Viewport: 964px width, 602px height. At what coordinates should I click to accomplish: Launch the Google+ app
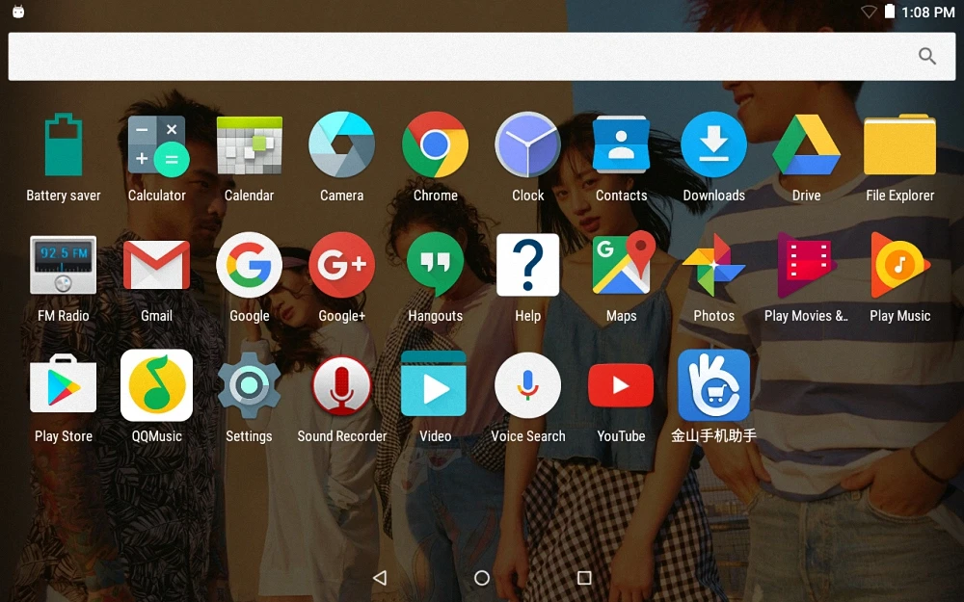(x=342, y=265)
